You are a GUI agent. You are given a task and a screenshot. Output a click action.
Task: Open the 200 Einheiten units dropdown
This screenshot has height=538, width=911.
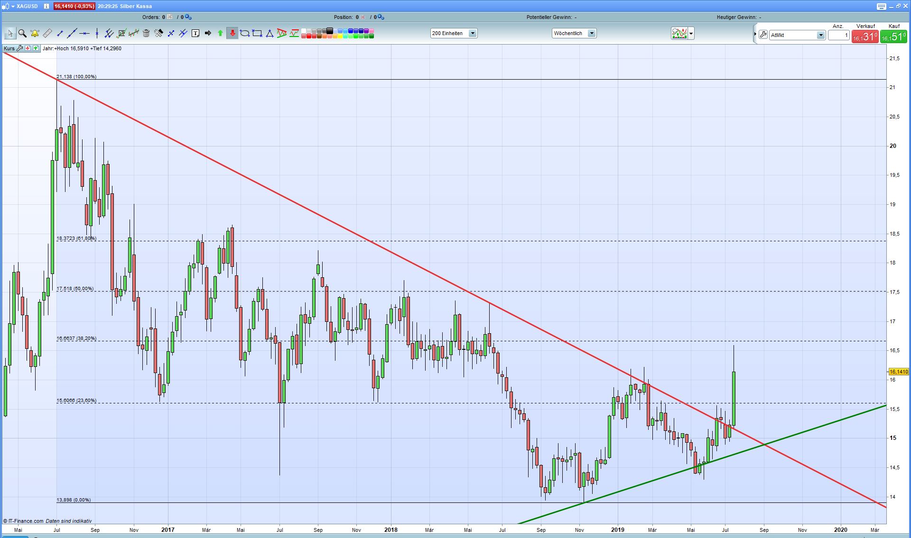(x=473, y=33)
